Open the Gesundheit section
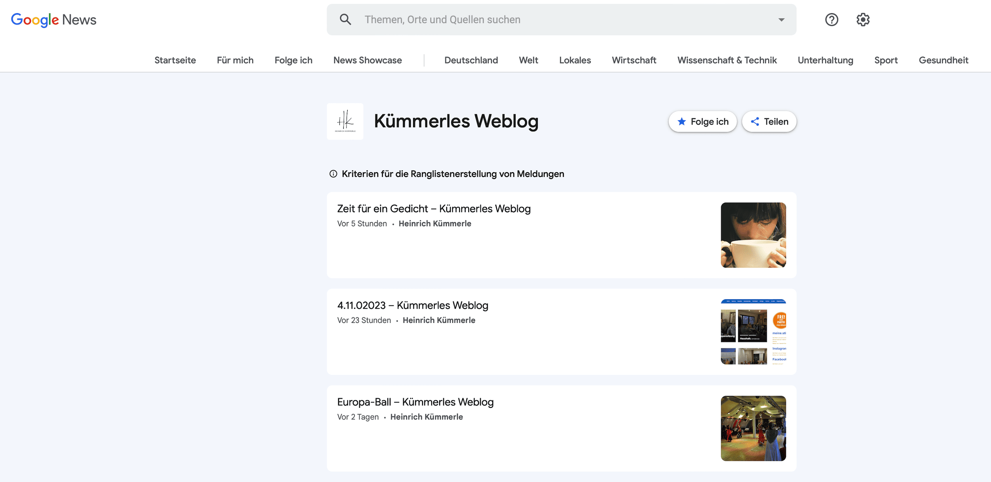991x482 pixels. pos(943,60)
